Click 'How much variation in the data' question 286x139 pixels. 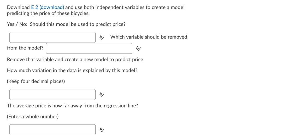click(72, 70)
